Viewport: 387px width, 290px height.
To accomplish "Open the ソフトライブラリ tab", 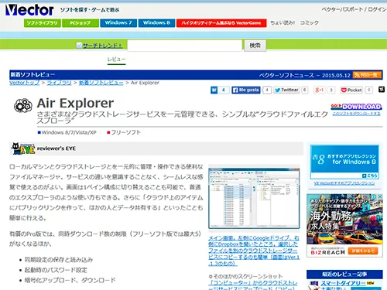I will [43, 23].
